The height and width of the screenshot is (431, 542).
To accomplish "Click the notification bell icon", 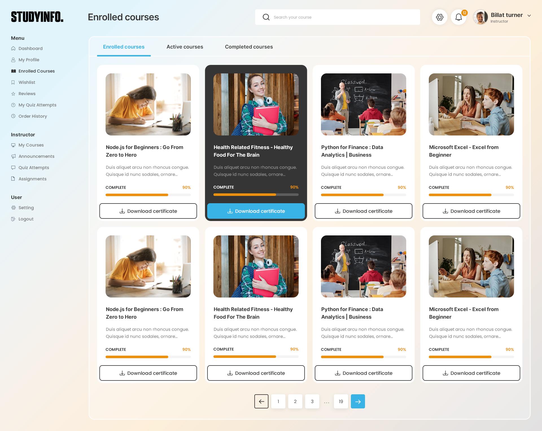I will [458, 17].
